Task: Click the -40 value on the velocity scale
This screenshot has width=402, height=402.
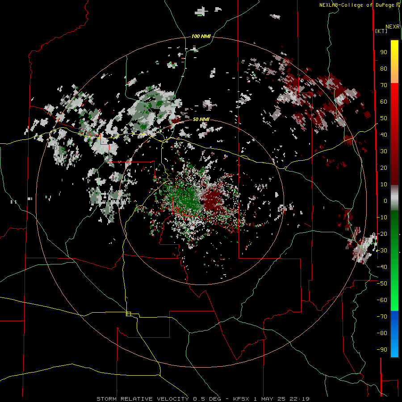Action: tap(382, 267)
